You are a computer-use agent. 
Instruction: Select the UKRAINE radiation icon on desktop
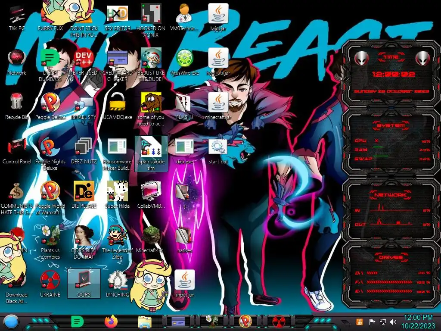click(50, 284)
